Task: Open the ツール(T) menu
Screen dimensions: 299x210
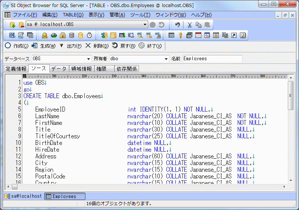Action: pyautogui.click(x=140, y=15)
